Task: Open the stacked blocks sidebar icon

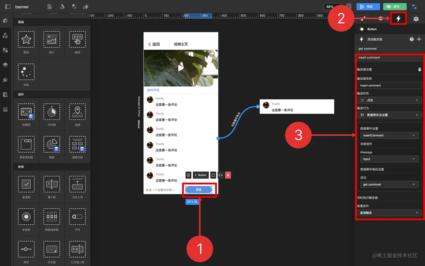Action: coord(5,35)
